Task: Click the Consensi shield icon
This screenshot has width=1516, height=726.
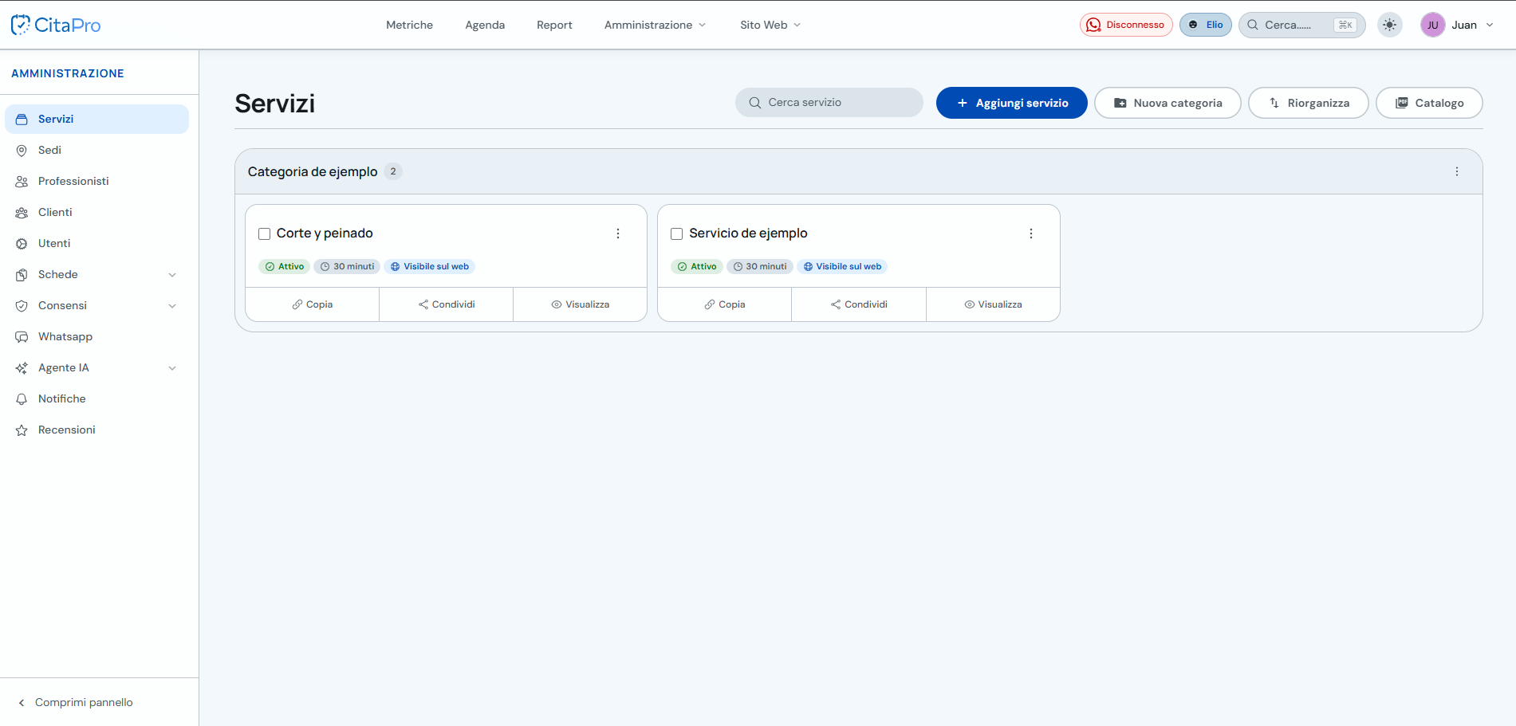Action: coord(22,306)
